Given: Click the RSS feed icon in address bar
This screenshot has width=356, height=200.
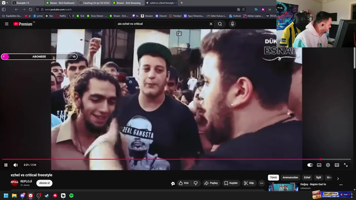Looking at the screenshot, I should pos(238,9).
